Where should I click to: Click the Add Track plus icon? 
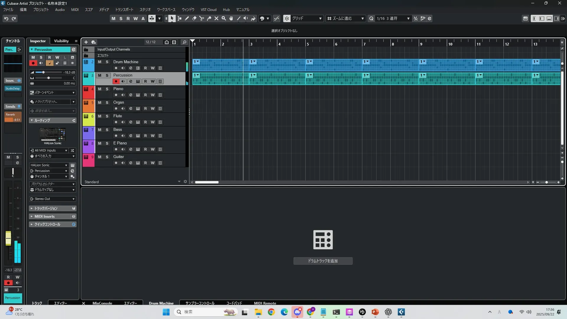click(86, 42)
